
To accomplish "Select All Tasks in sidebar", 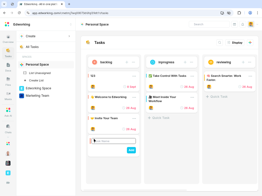I will click(32, 47).
